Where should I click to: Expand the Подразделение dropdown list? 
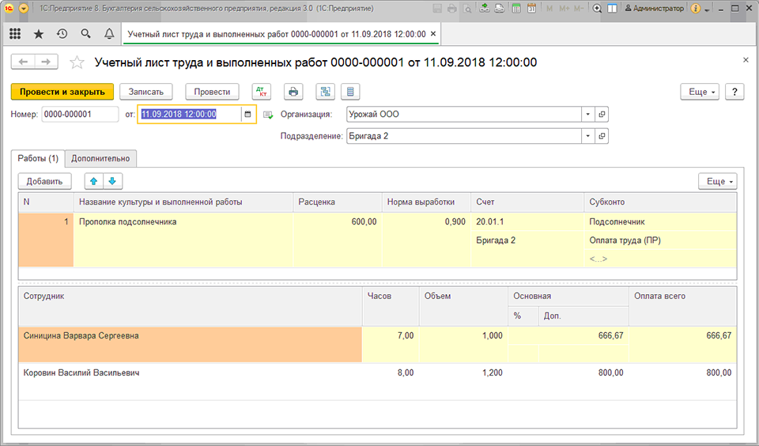pyautogui.click(x=587, y=136)
